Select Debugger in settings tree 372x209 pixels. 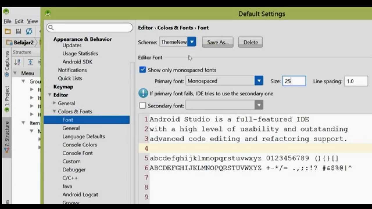(x=74, y=170)
